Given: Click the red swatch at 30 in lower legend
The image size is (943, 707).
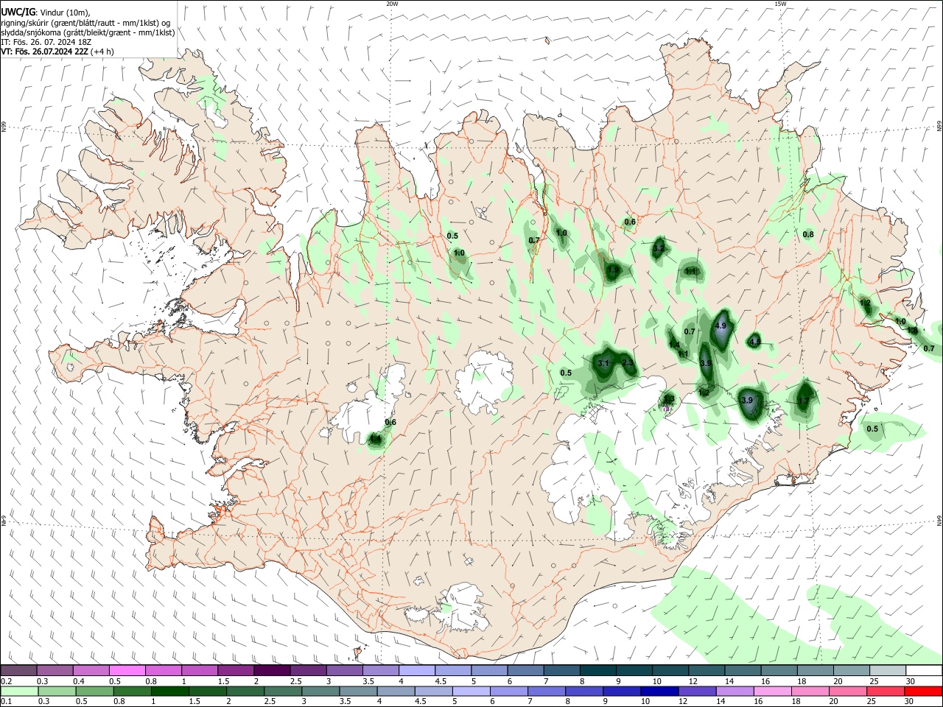Looking at the screenshot, I should (x=924, y=691).
